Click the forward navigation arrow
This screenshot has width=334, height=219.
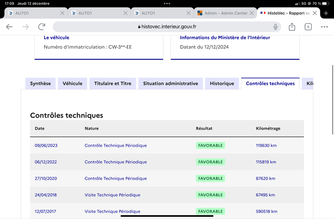tap(25, 27)
